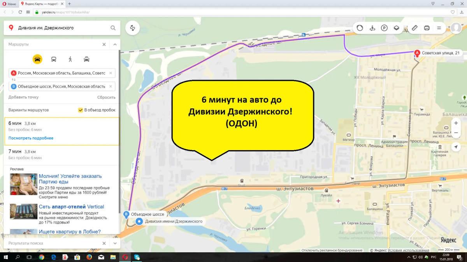Click the Vertical apart-hotel ad thumbnail
Screen dimensions: 467x262
(x=24, y=212)
